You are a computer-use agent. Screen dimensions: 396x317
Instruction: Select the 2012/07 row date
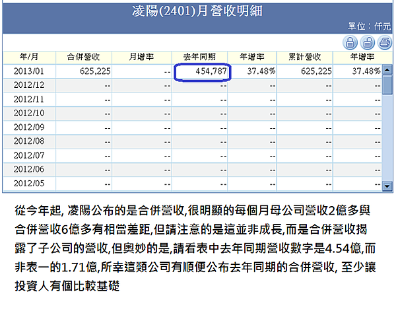click(x=29, y=155)
